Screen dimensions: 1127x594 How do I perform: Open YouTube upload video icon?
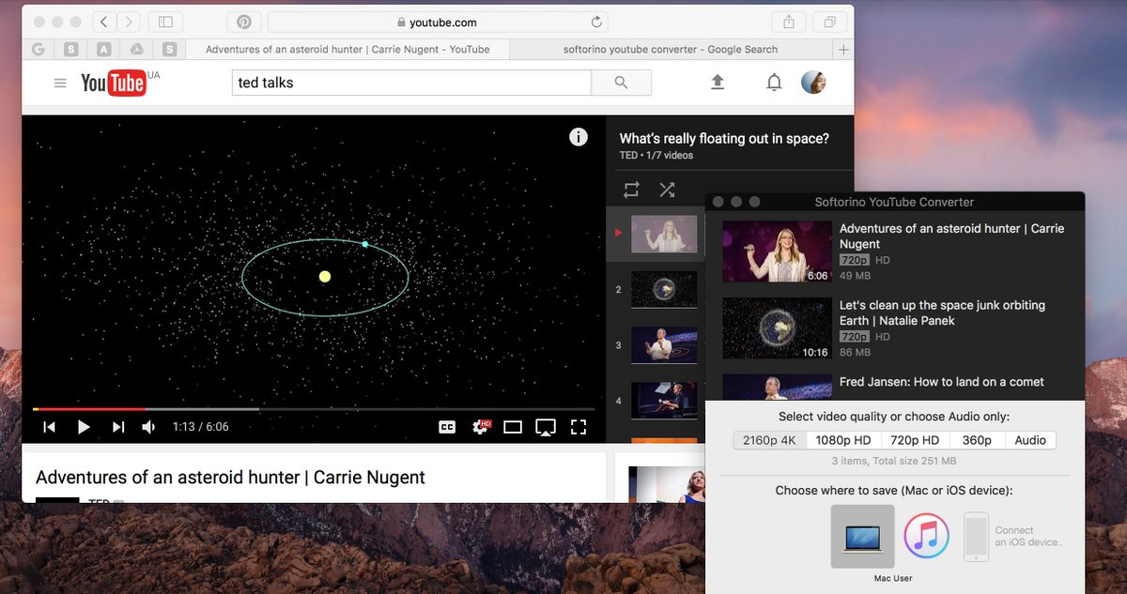(718, 83)
